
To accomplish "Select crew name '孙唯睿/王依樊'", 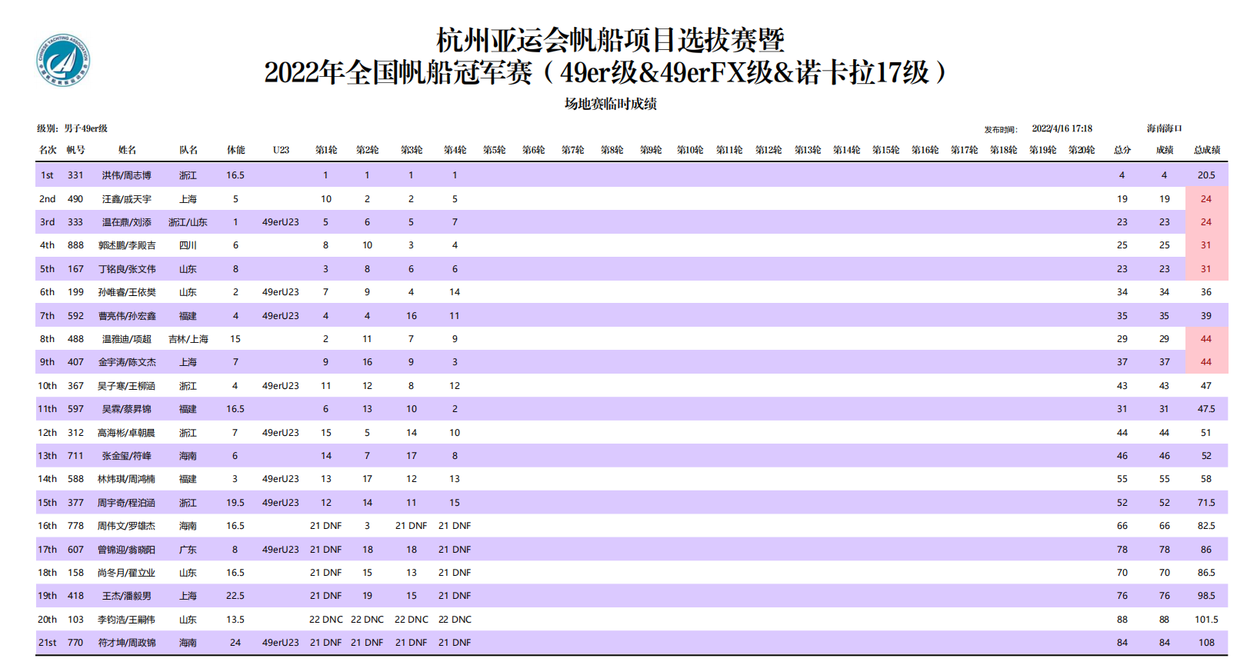I will pyautogui.click(x=127, y=292).
